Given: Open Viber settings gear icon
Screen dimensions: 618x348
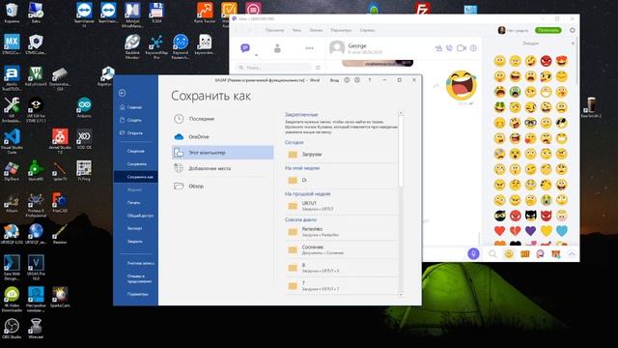Looking at the screenshot, I should pos(573,30).
